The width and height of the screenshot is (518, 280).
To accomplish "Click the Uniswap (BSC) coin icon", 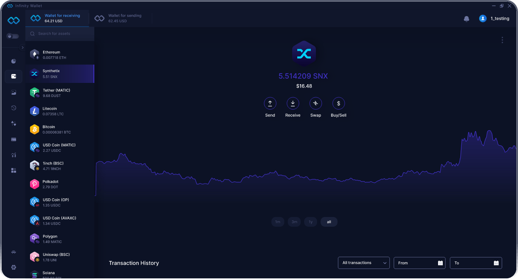I will pyautogui.click(x=35, y=257).
